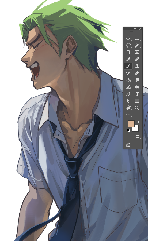
Task: Open the foreground color picker swatch
Action: (131, 124)
